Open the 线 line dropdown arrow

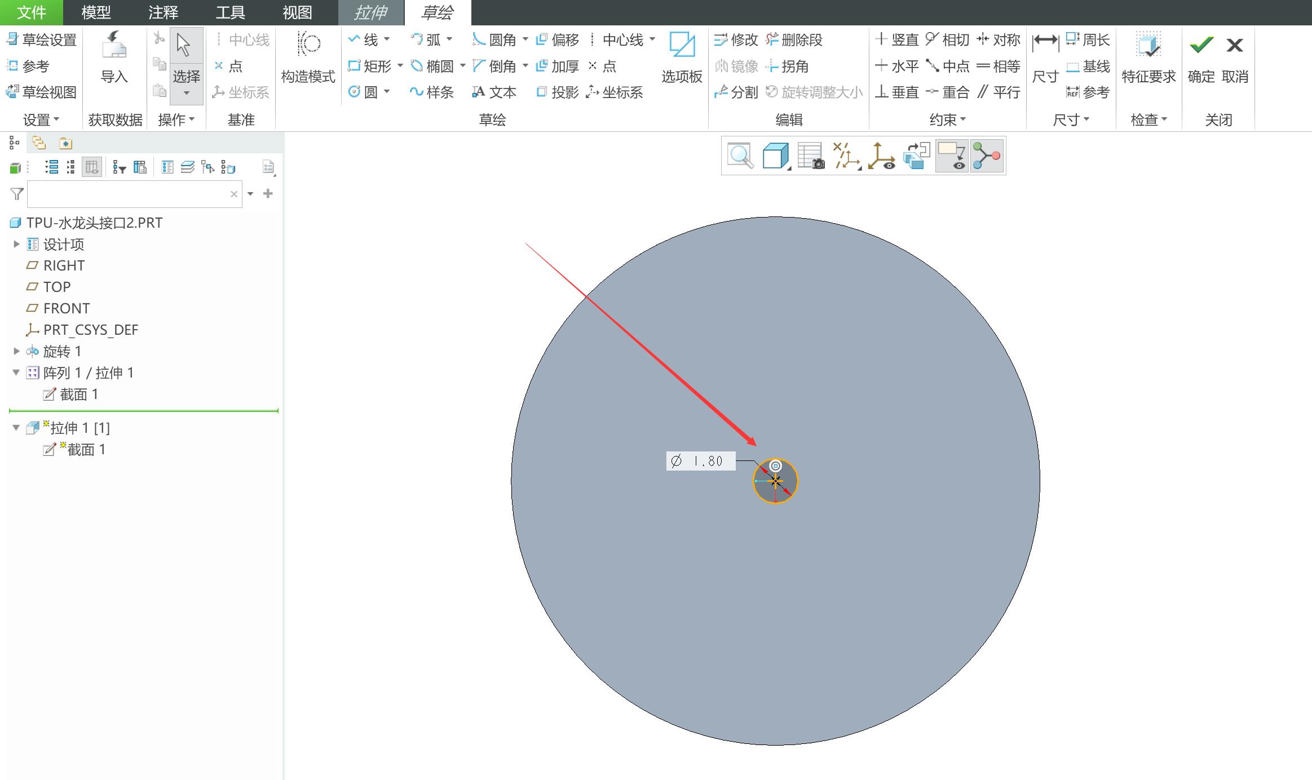(x=387, y=39)
